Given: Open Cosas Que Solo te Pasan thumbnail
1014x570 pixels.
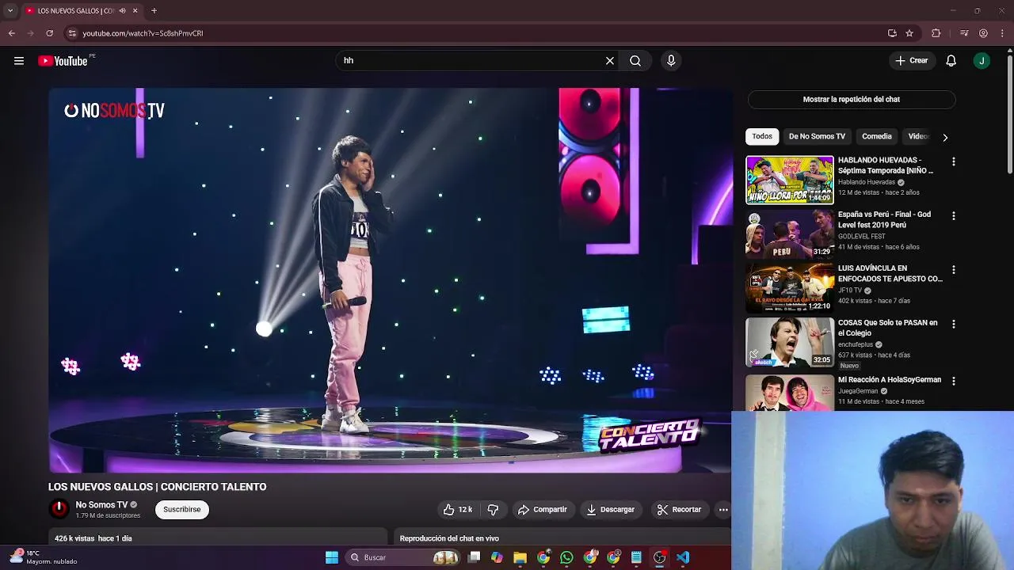Looking at the screenshot, I should [790, 342].
